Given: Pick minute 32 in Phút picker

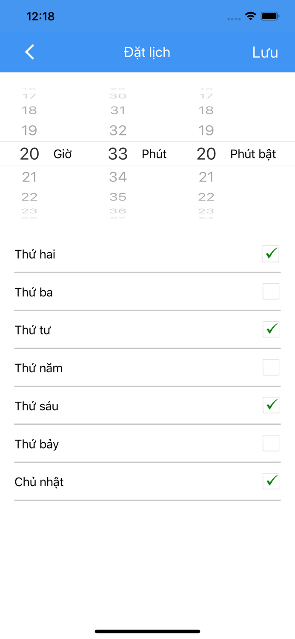Looking at the screenshot, I should tap(118, 130).
